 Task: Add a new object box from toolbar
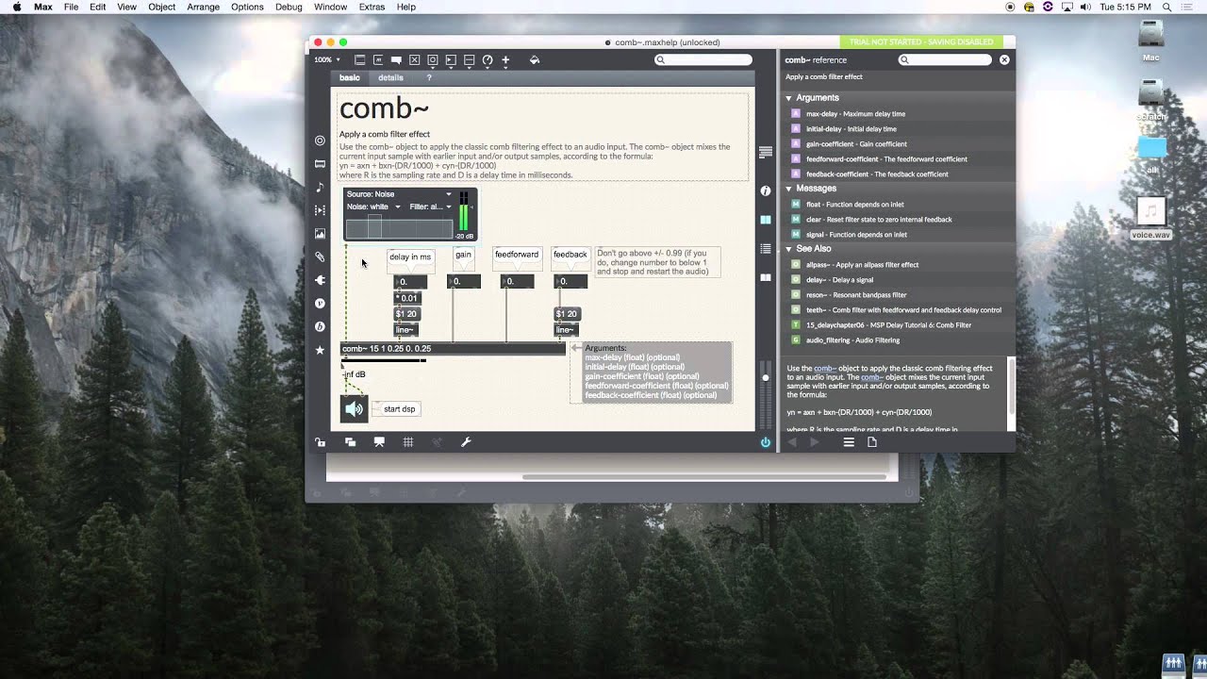[359, 59]
